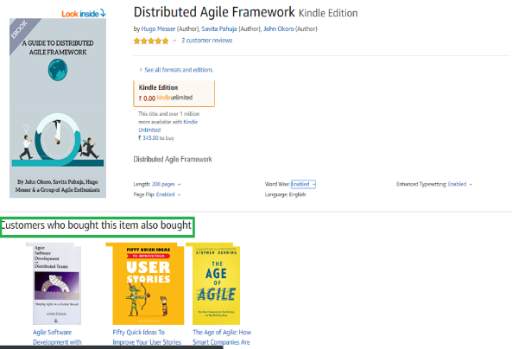Viewport: 512px width, 349px height.
Task: Expand the Word Wise Enabled dropdown
Action: coord(303,184)
